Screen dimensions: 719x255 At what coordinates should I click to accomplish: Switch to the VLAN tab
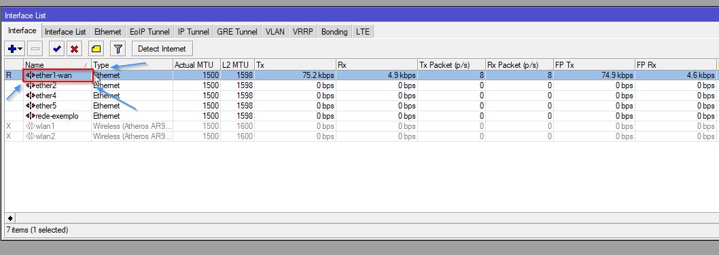[x=275, y=32]
